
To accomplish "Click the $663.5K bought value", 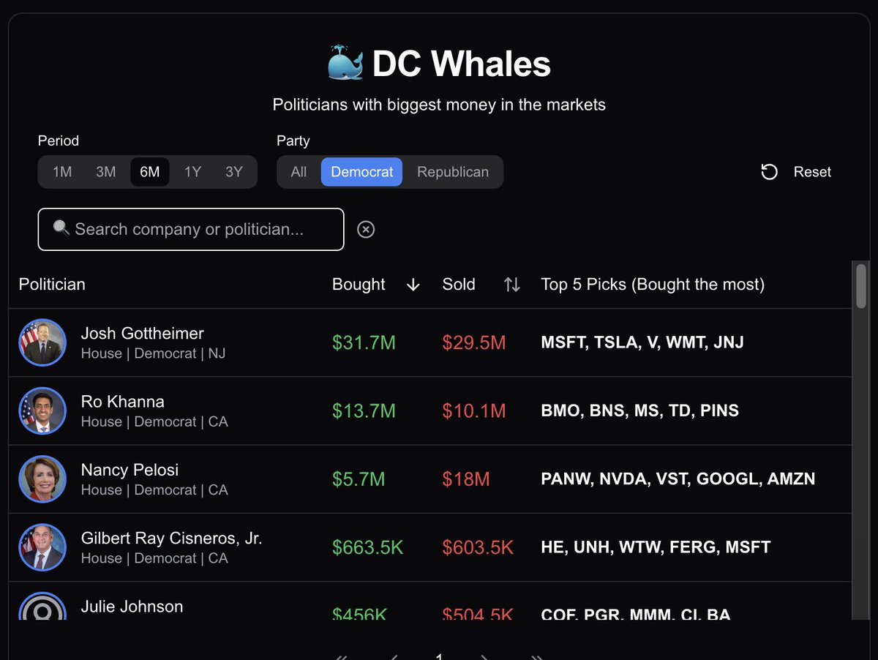I will click(368, 547).
